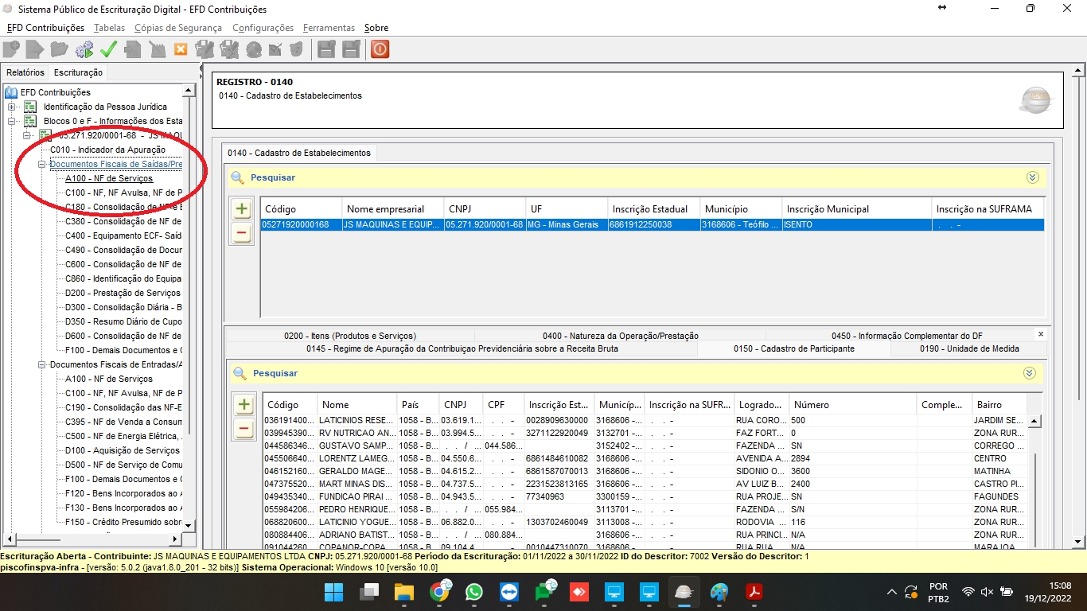Collapse Blocos 0 e F tree node
The image size is (1087, 611).
[x=12, y=121]
